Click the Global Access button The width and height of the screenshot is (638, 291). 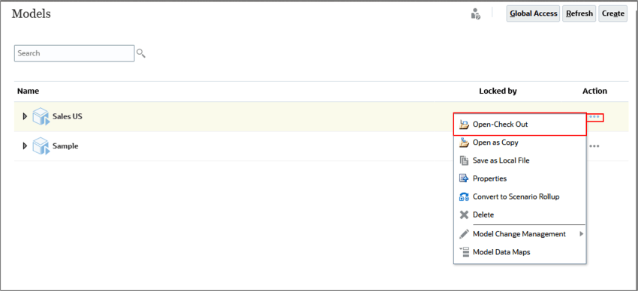tap(533, 13)
